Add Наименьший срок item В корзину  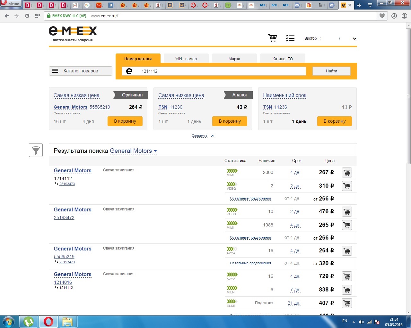(335, 121)
